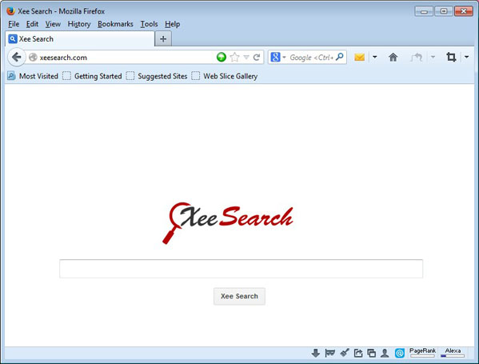Screen dimensions: 479x364
Task: Click the blue at-sign icon in status bar
Action: coord(400,353)
